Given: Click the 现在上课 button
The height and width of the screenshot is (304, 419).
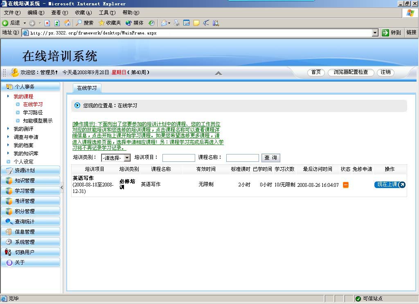Looking at the screenshot, I should point(390,185).
